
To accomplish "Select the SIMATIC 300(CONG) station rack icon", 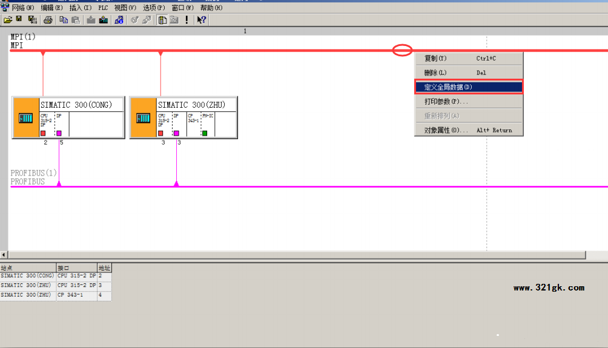I will tap(26, 118).
